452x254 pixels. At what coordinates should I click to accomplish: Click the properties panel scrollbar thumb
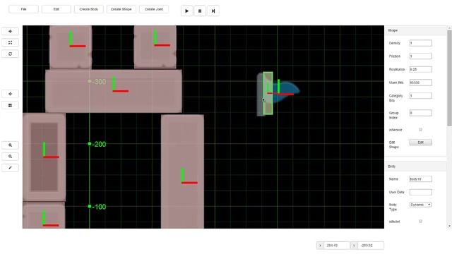[x=449, y=78]
